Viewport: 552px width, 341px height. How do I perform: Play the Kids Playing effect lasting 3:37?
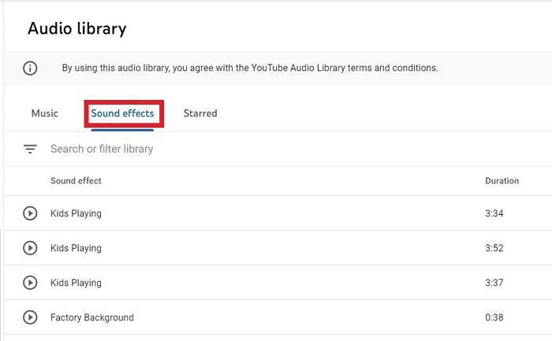point(30,283)
